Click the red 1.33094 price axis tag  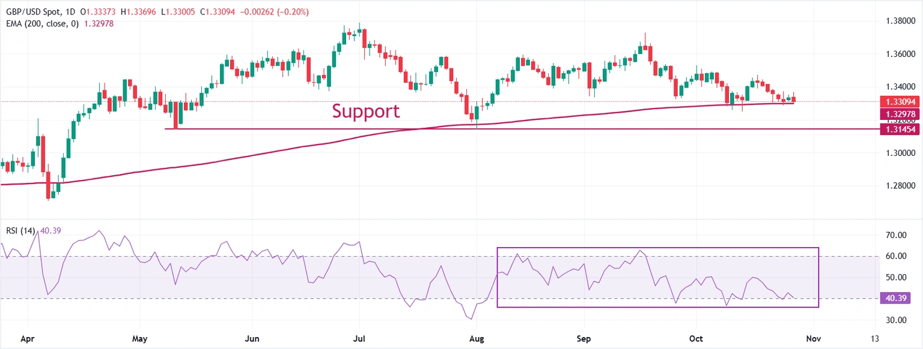coord(899,102)
